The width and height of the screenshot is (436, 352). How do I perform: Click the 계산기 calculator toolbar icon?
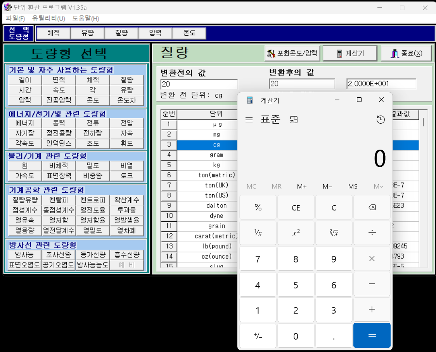pos(349,53)
